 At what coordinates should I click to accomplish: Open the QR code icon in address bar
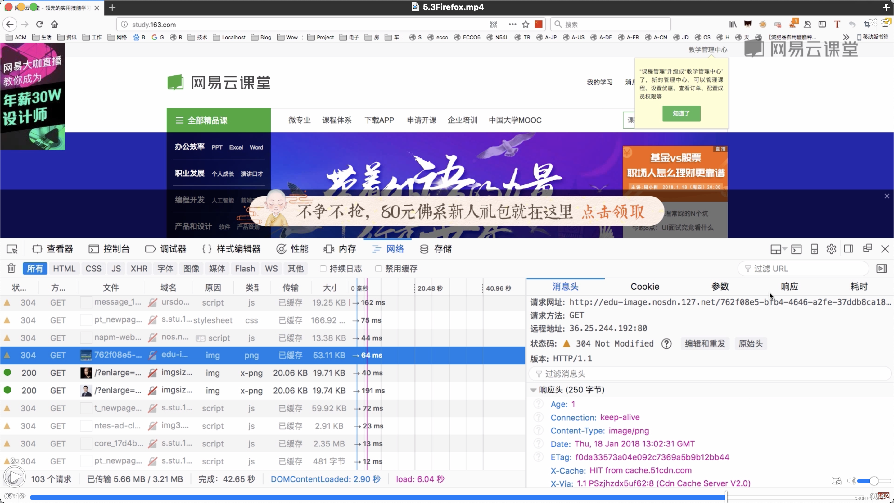[x=494, y=24]
